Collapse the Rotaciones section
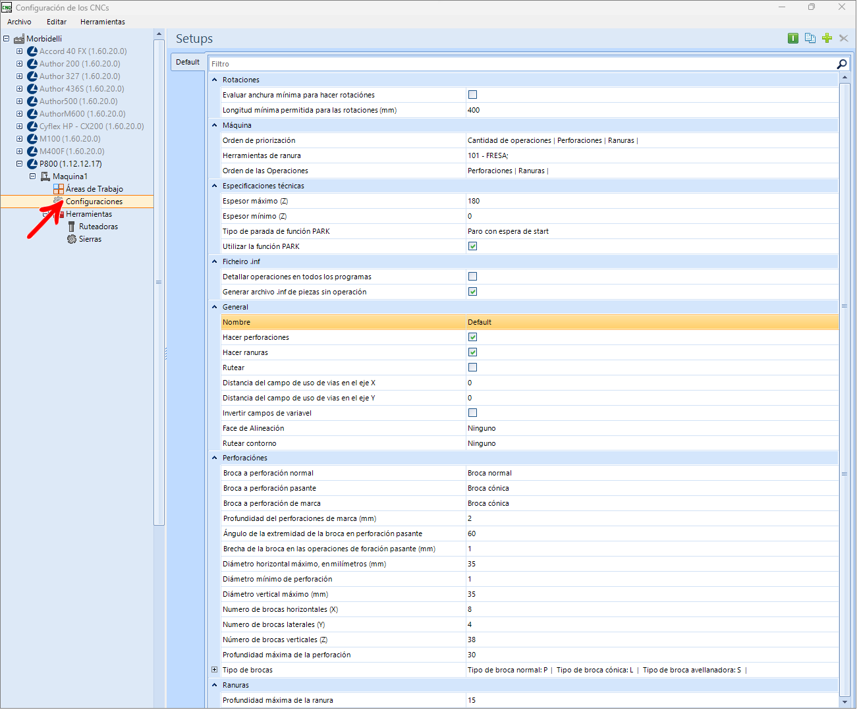The image size is (859, 710). coord(215,80)
